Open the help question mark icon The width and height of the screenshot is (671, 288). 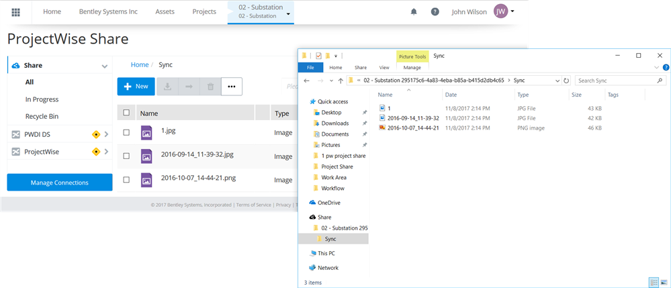click(x=435, y=12)
